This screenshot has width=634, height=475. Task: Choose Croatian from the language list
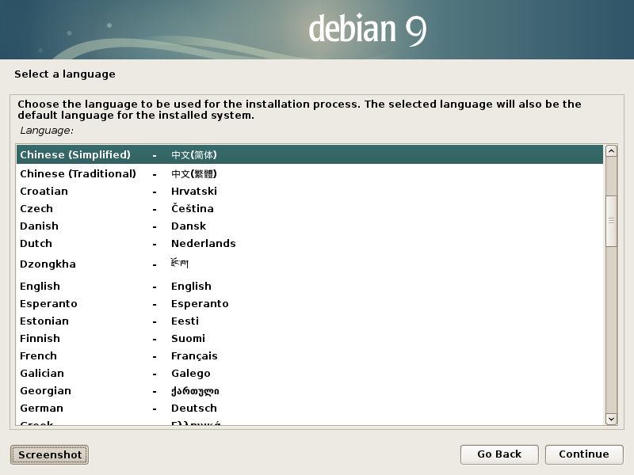pyautogui.click(x=310, y=191)
